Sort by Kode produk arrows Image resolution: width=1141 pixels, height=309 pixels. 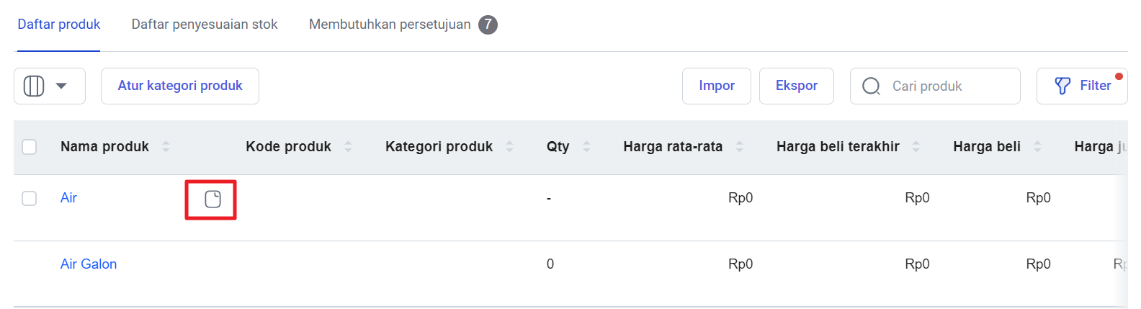[348, 146]
